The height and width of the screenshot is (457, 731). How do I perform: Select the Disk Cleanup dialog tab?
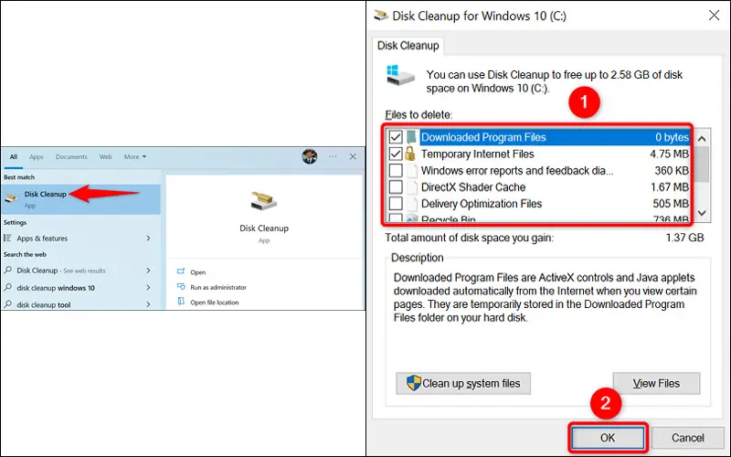(x=408, y=46)
